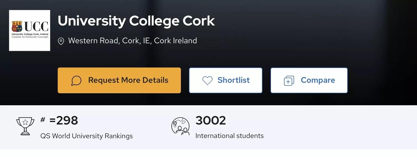Click 'University College Cork, Ireland' text inside the logo
This screenshot has height=157, width=417.
coord(30,34)
